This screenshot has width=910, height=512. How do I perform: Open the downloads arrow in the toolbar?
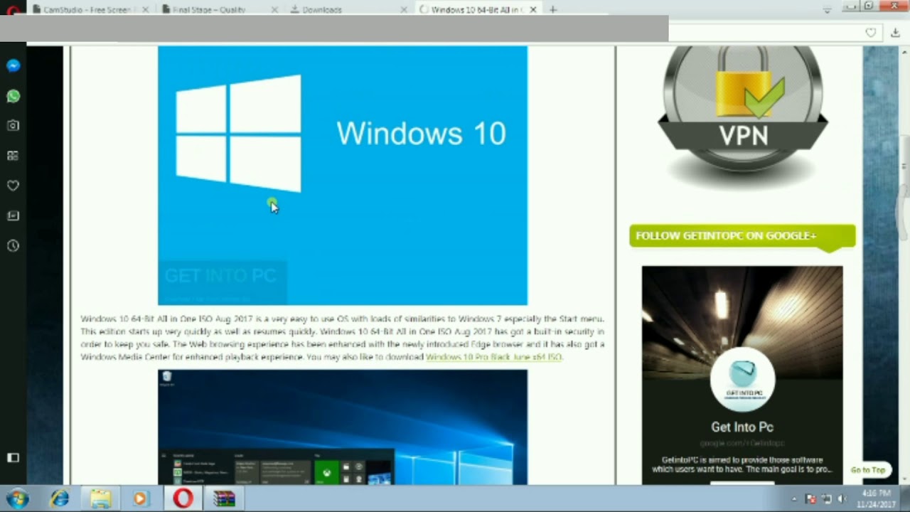click(x=895, y=33)
